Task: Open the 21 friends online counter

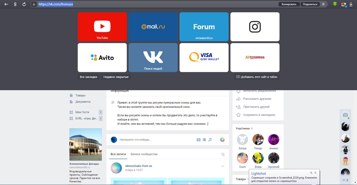Action: pos(345,180)
